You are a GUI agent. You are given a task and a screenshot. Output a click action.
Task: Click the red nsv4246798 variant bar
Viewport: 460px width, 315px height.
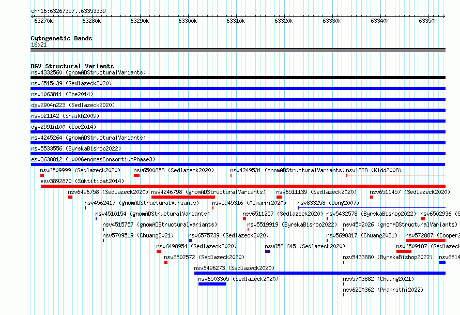click(183, 197)
